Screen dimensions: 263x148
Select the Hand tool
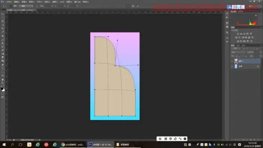pos(3,79)
